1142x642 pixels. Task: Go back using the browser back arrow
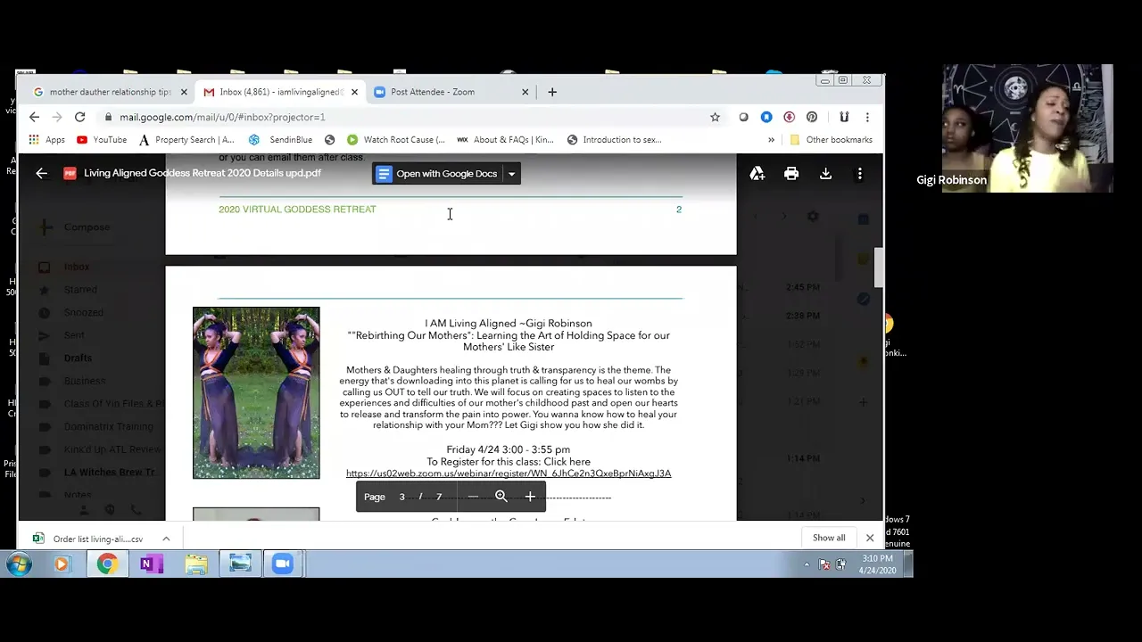34,117
